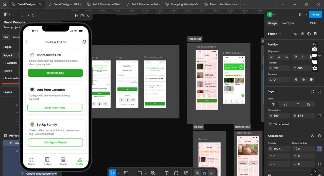Select Page 2 in Pages list
The height and width of the screenshot is (176, 324).
click(8, 71)
